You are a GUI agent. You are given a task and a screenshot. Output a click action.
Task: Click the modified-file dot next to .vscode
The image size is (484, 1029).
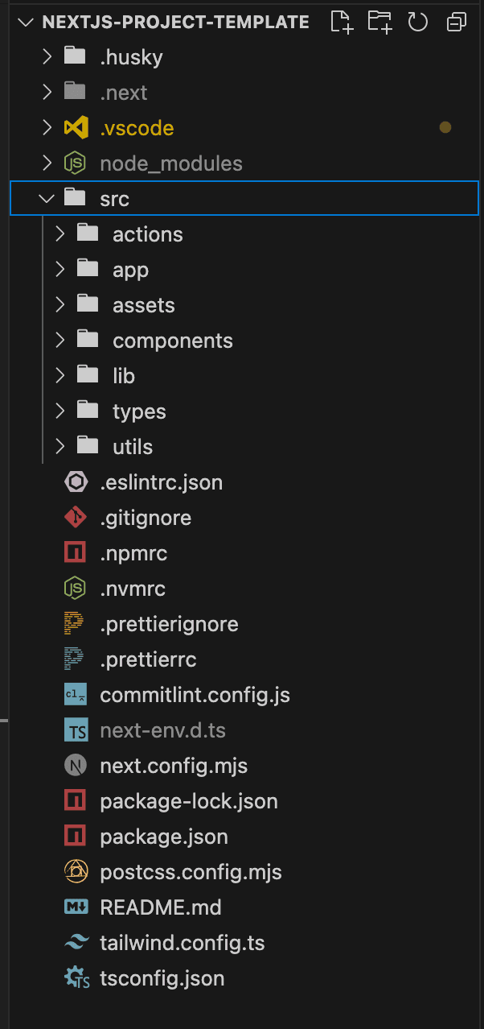(x=445, y=127)
